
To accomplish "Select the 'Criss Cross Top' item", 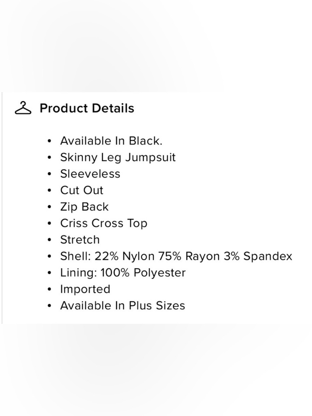I will coord(104,223).
